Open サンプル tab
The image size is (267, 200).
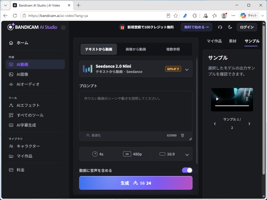pos(252,41)
